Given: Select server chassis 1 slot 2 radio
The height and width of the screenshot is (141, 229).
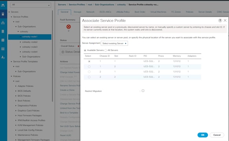Looking at the screenshot, I should pos(89,67).
